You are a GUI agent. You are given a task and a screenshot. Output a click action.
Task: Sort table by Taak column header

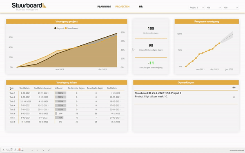[x=11, y=88]
